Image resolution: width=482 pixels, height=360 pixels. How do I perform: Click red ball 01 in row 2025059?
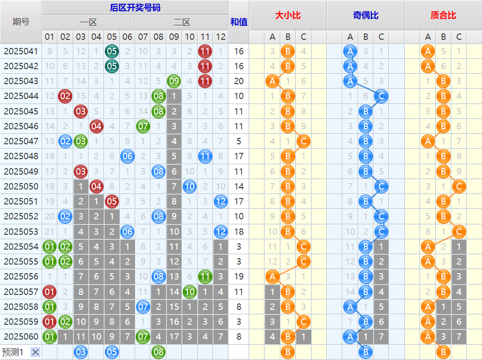coord(49,322)
